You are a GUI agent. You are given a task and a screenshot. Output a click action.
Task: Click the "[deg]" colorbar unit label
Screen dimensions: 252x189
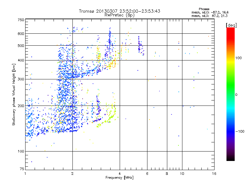pos(231,25)
